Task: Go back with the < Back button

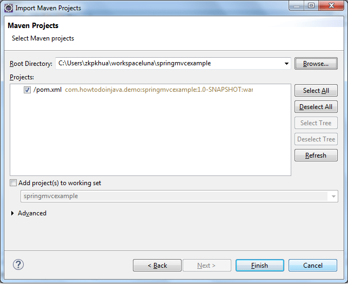Action: 157,266
